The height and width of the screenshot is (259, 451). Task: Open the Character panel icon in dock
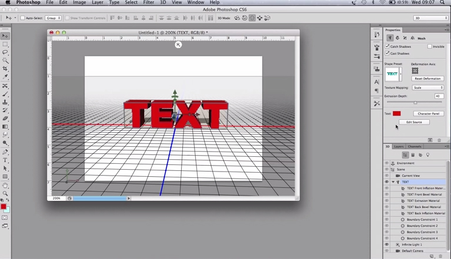point(377,82)
